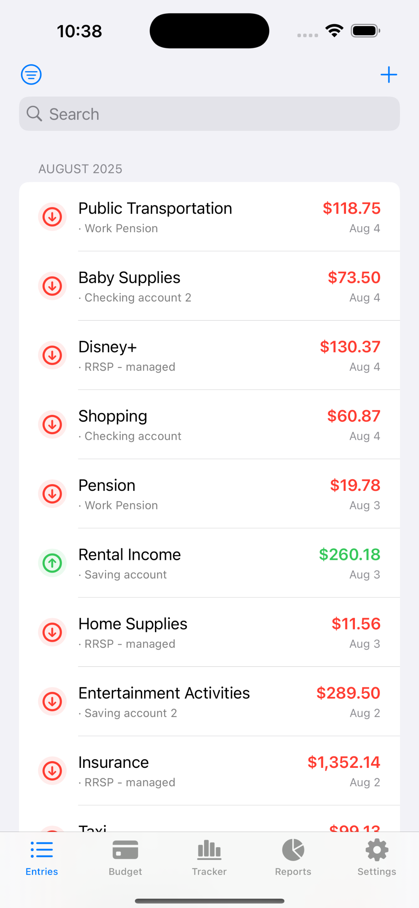The image size is (419, 908).
Task: Tap the $1,352.14 Insurance amount
Action: click(343, 763)
